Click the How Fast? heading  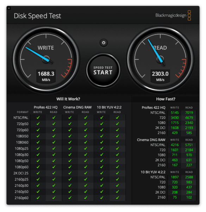pyautogui.click(x=166, y=99)
